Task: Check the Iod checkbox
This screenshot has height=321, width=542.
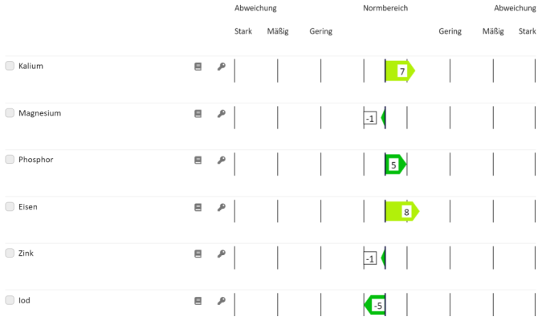Action: click(x=10, y=301)
